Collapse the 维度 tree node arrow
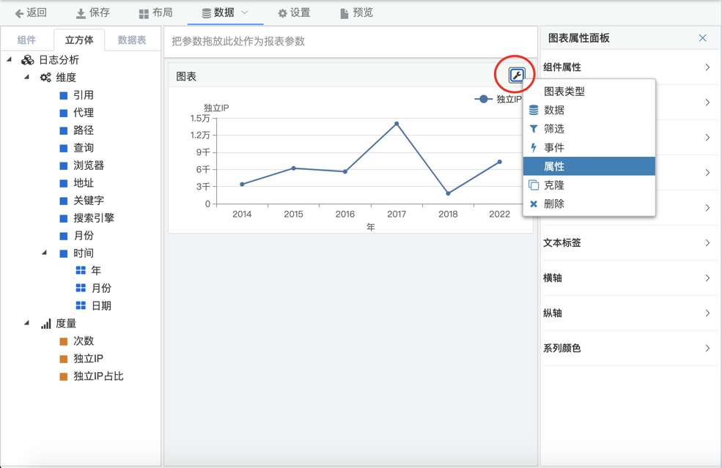The width and height of the screenshot is (722, 468). click(26, 77)
